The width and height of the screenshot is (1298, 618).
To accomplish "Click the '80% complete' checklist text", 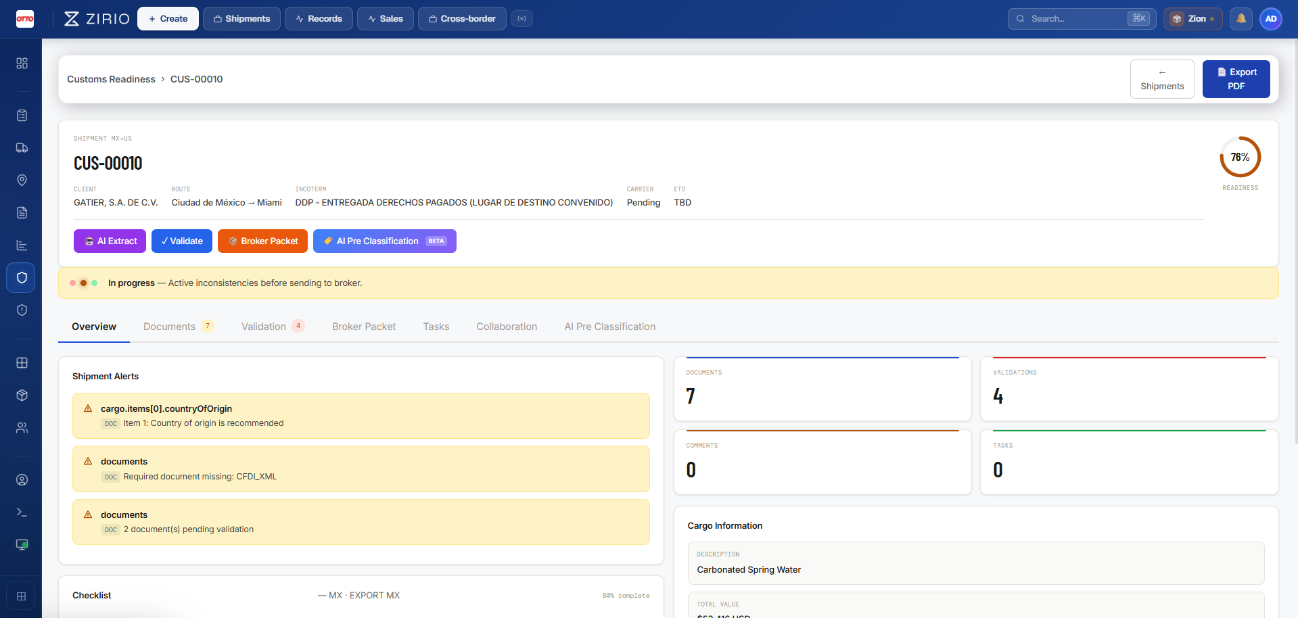I will point(626,596).
